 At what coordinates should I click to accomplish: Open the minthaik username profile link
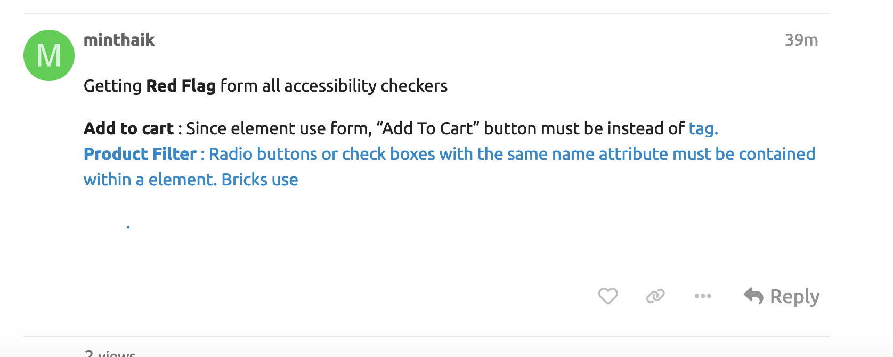click(119, 40)
